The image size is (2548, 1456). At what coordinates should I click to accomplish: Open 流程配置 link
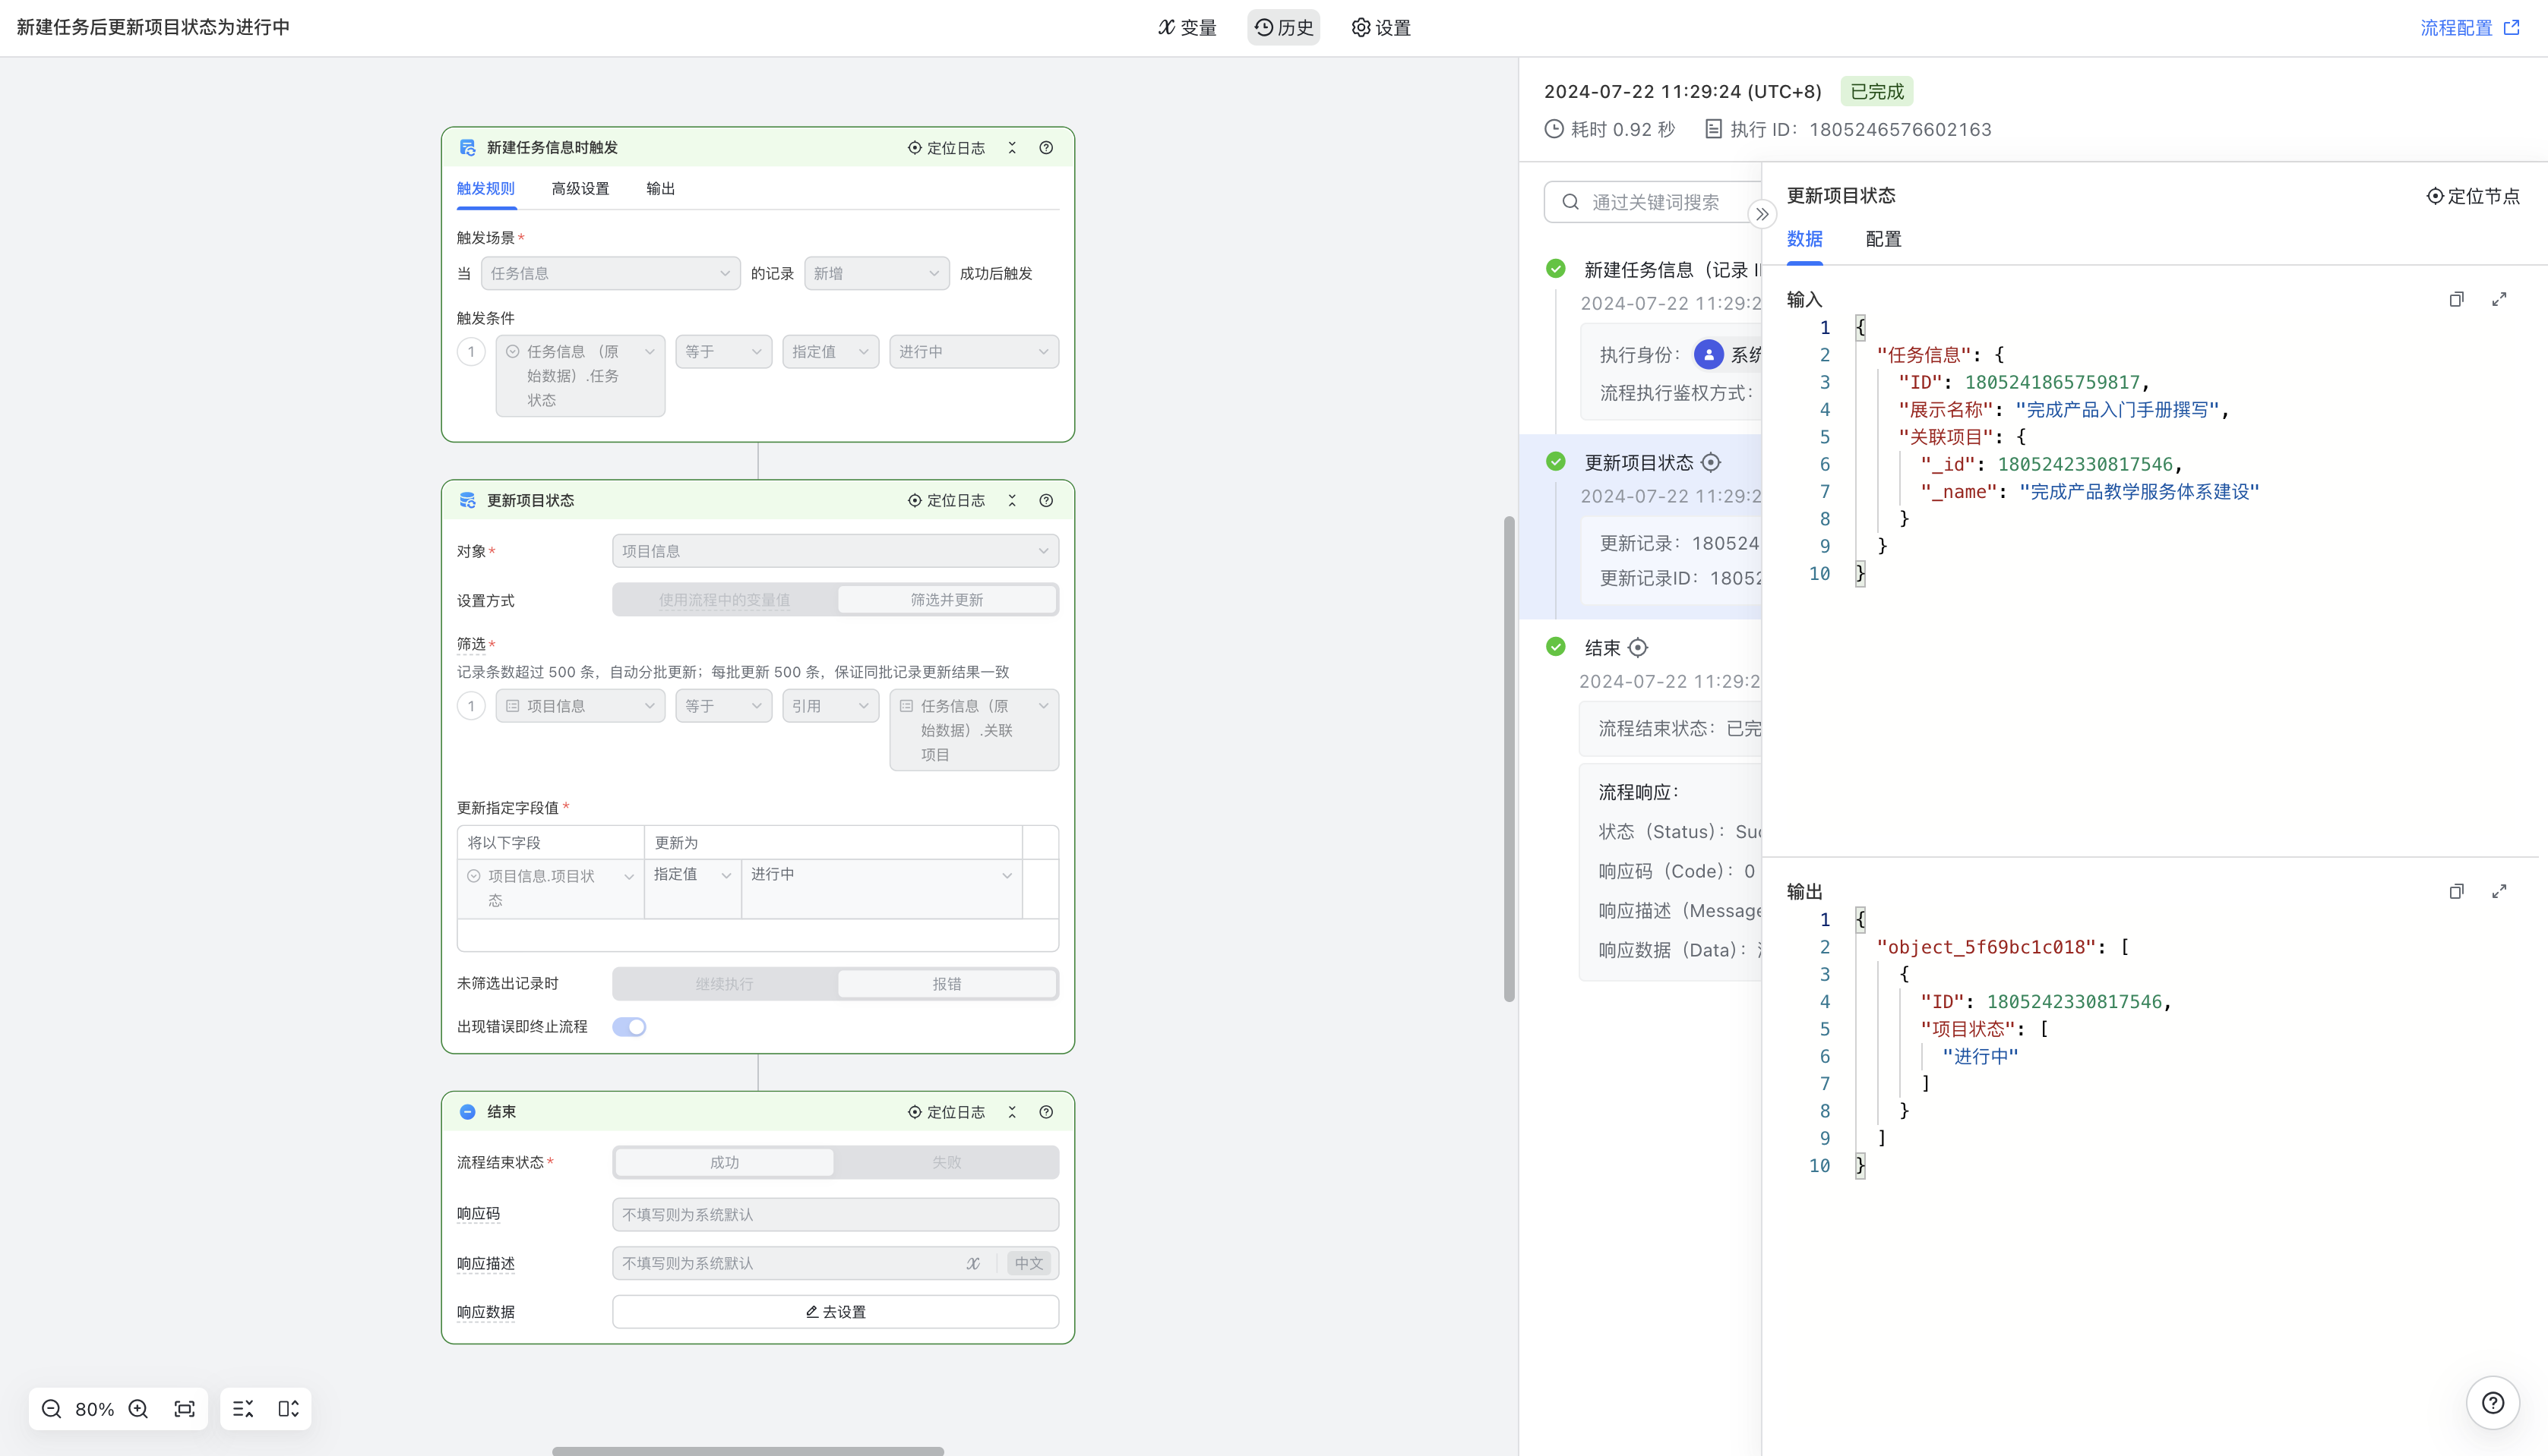tap(2469, 28)
